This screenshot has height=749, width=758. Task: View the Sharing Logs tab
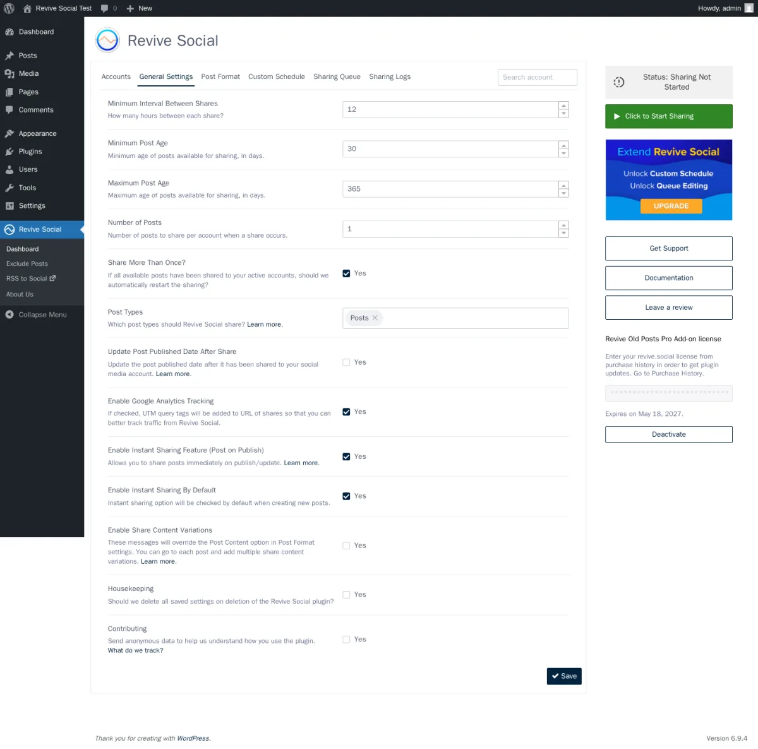coord(390,76)
